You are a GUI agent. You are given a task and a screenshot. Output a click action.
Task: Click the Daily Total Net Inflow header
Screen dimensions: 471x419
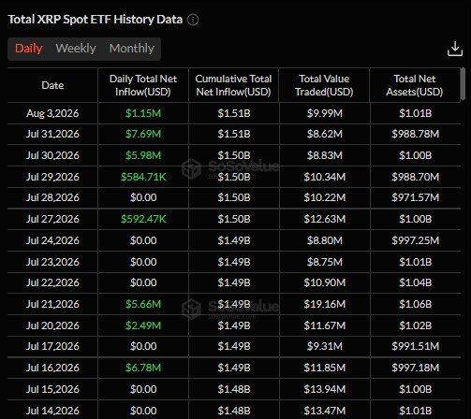click(x=143, y=85)
